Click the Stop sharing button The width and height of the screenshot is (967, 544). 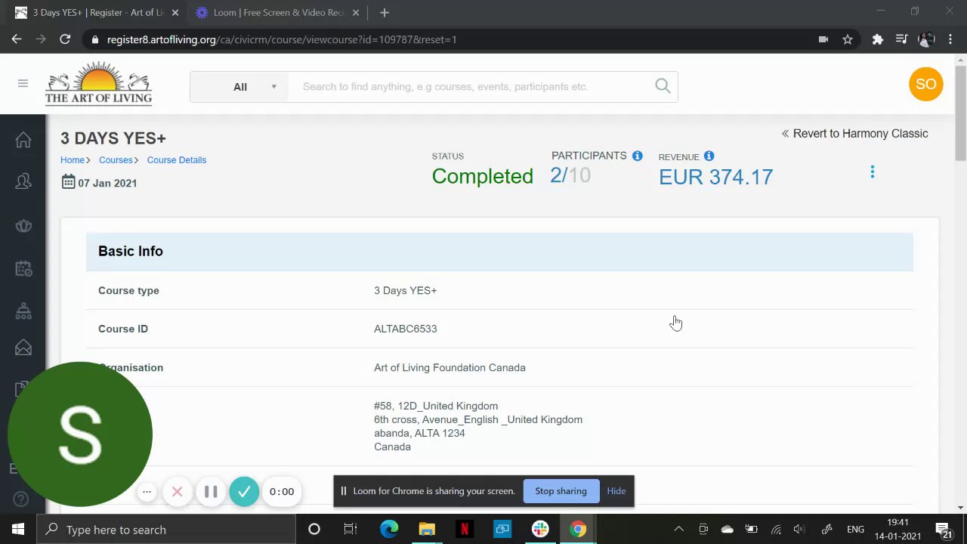coord(561,491)
